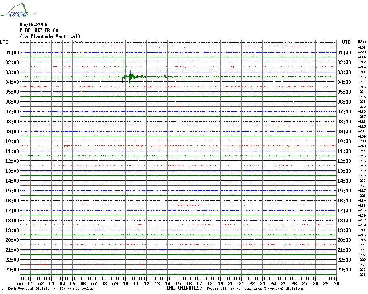Click the 23:00 hour label
Image resolution: width=368 pixels, height=294 pixels.
[12, 269]
